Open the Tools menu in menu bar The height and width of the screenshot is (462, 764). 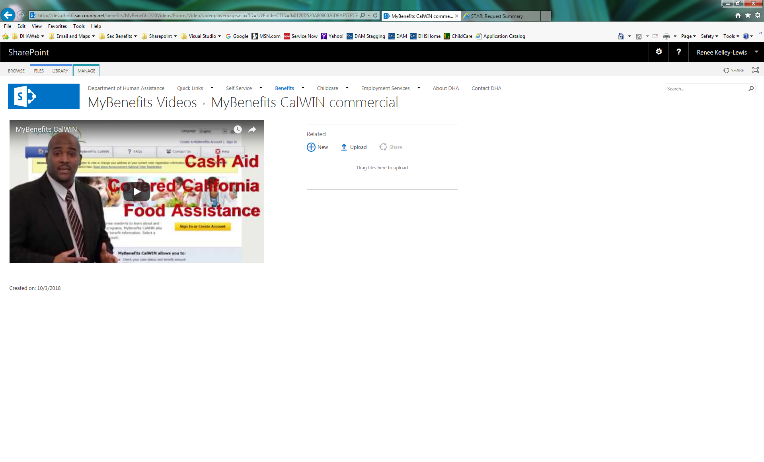pyautogui.click(x=79, y=26)
